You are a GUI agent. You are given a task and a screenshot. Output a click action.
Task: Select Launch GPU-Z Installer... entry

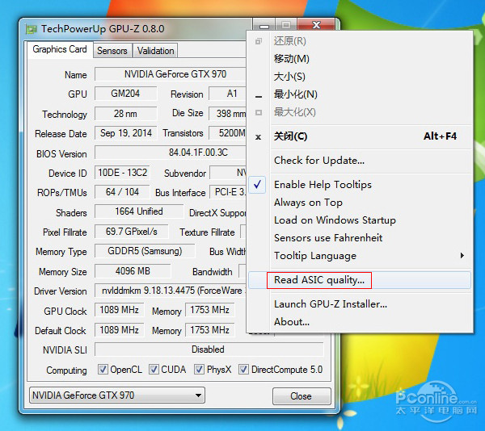(360, 304)
